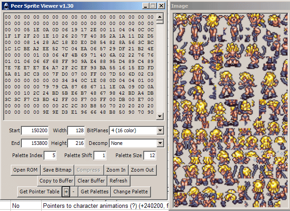Image resolution: width=290 pixels, height=211 pixels.
Task: Click the Copy to Buffer button
Action: click(x=56, y=181)
